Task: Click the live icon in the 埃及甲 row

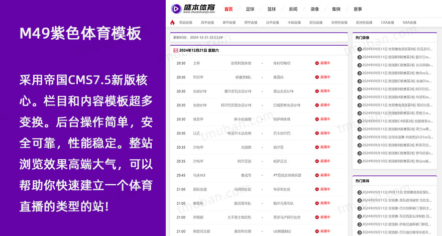Action: pos(317,120)
